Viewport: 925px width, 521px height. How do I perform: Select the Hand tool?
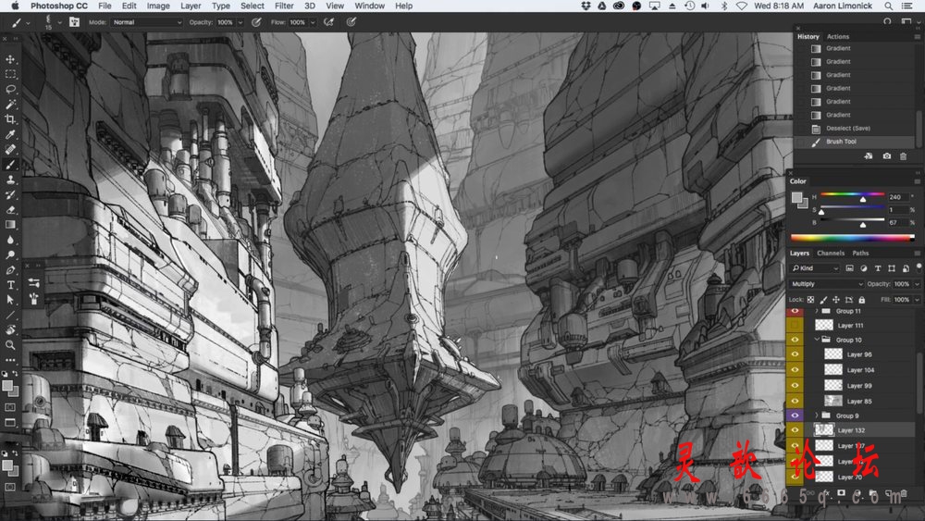point(10,329)
